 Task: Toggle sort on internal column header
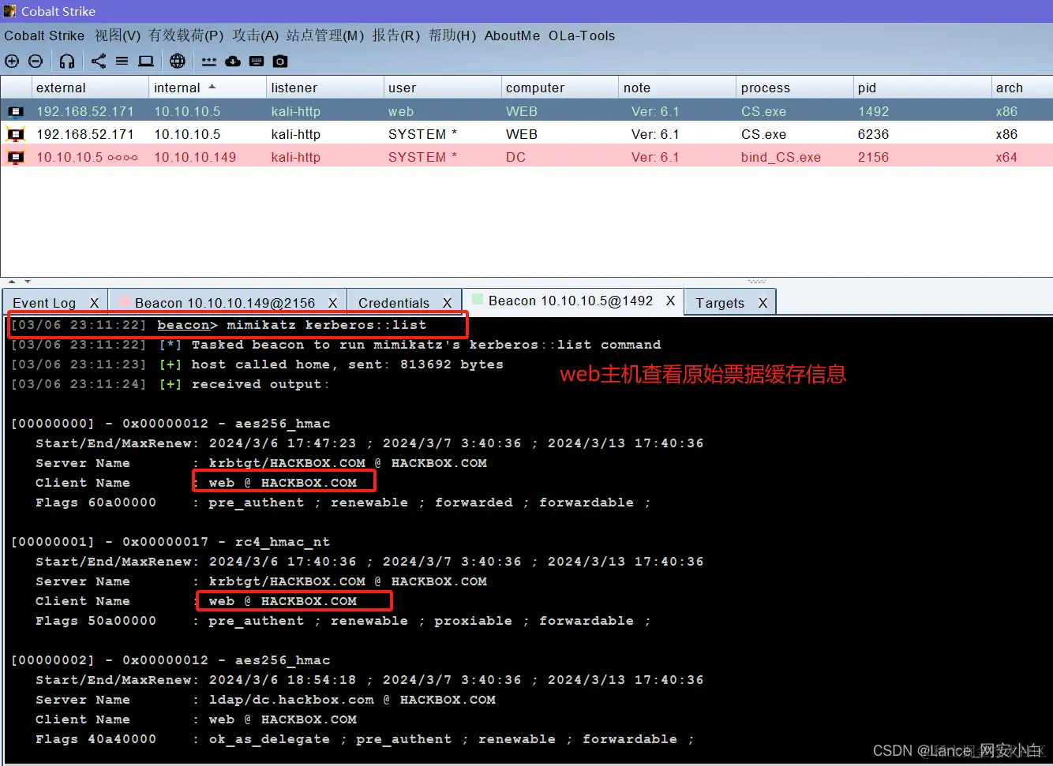208,88
